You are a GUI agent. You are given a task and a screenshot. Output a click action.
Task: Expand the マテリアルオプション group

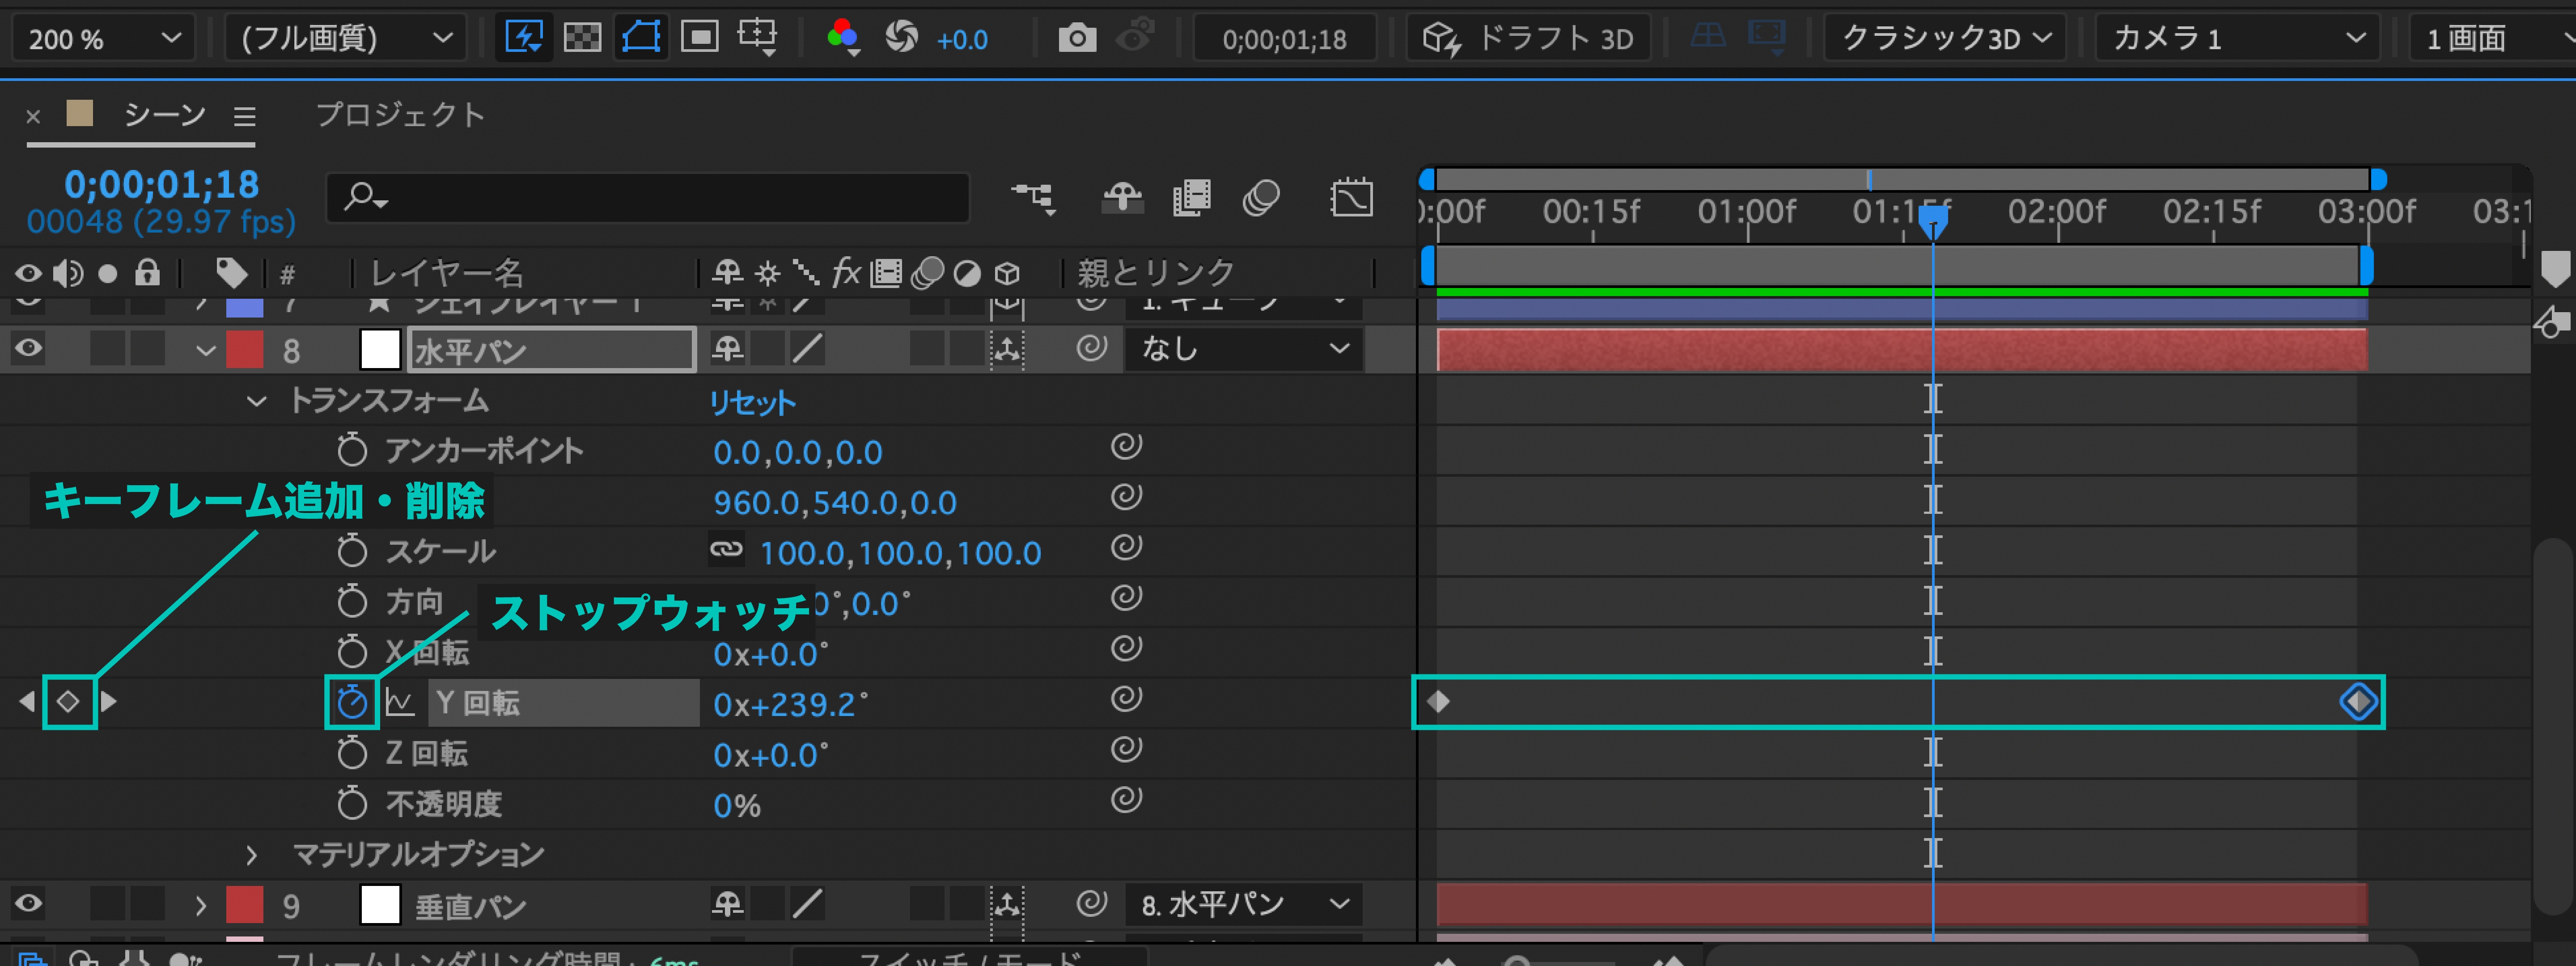coord(251,855)
